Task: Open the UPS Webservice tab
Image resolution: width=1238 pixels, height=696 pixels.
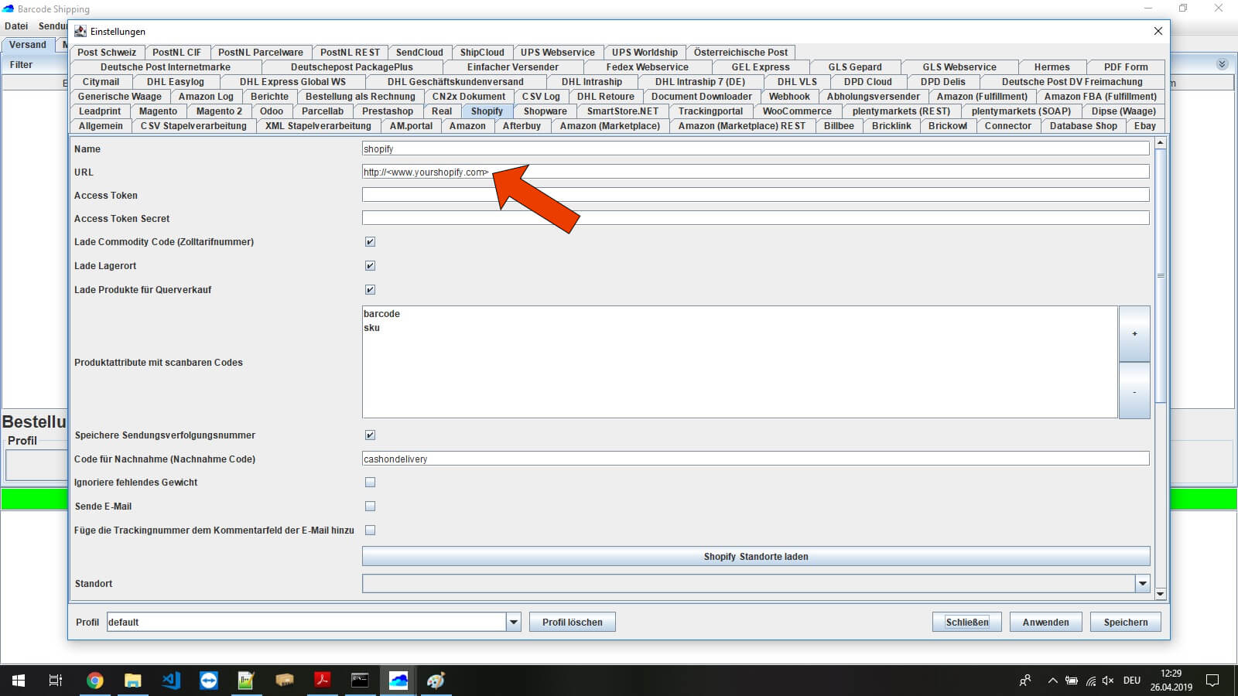Action: [557, 53]
